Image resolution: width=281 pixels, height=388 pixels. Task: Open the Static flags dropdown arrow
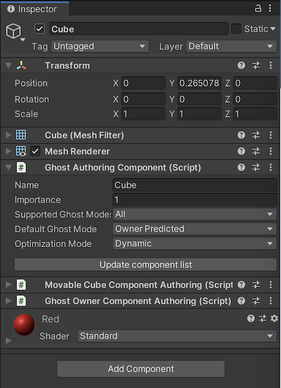[x=273, y=29]
